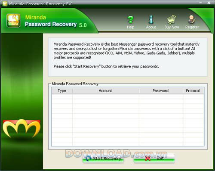Image resolution: width=215 pixels, height=171 pixels.
Task: Start the password recovery
Action: pyautogui.click(x=103, y=159)
